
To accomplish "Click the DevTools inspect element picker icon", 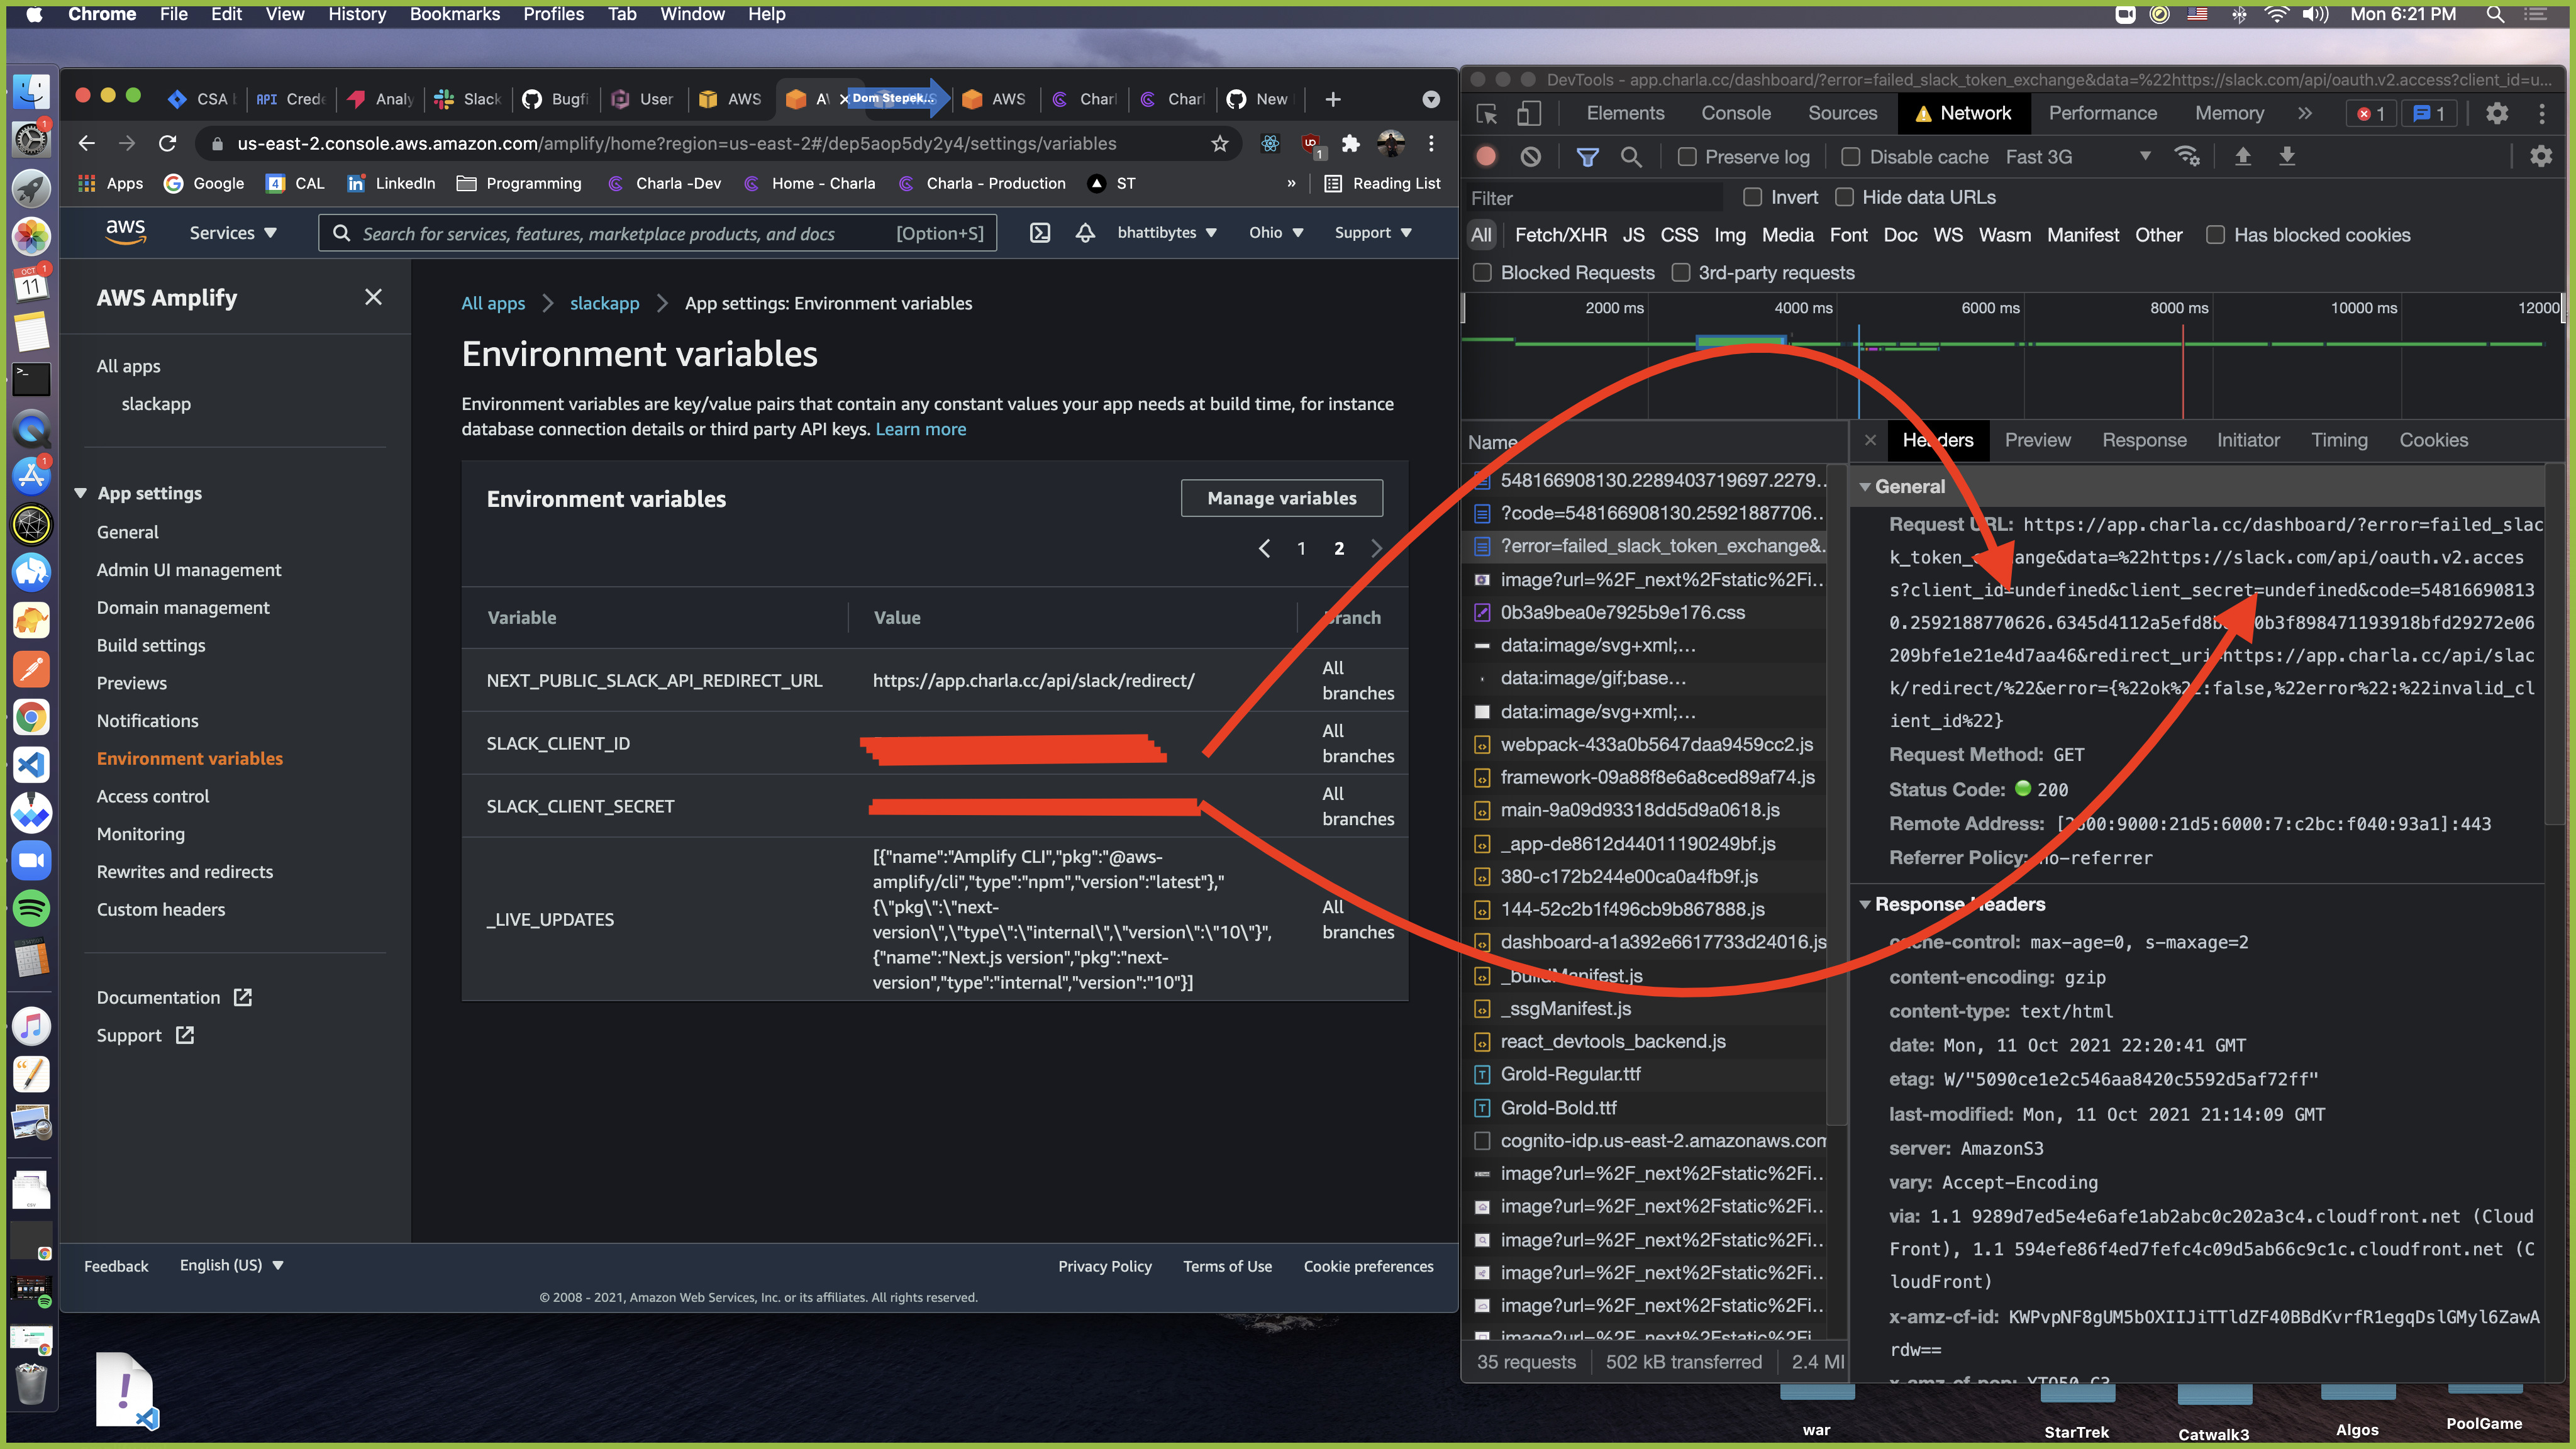I will coord(1487,114).
